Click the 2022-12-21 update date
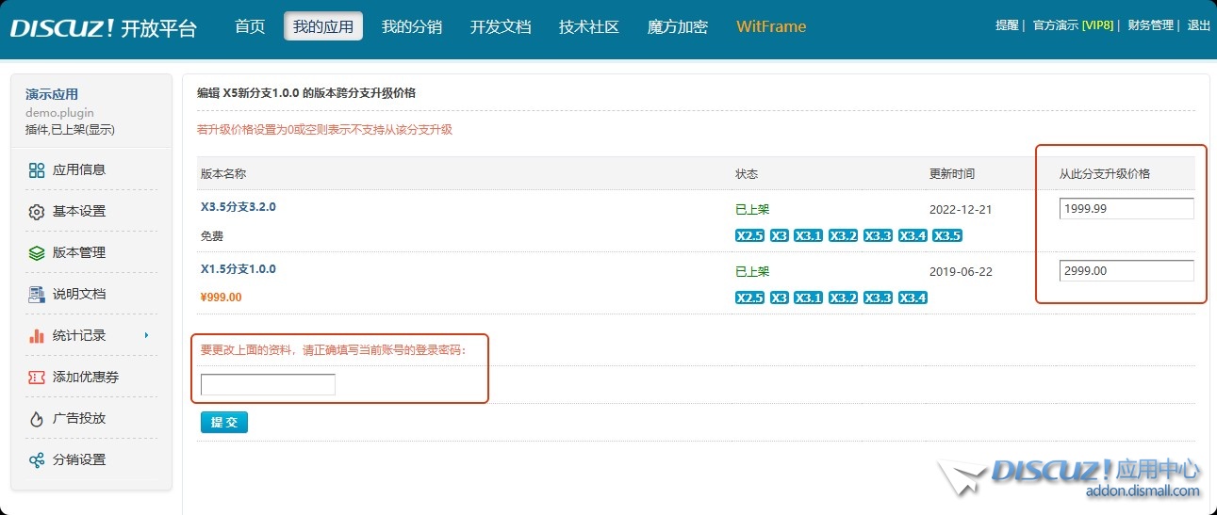This screenshot has width=1217, height=515. point(961,209)
